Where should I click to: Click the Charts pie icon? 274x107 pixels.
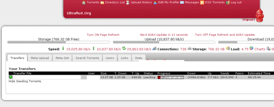pos(251,49)
